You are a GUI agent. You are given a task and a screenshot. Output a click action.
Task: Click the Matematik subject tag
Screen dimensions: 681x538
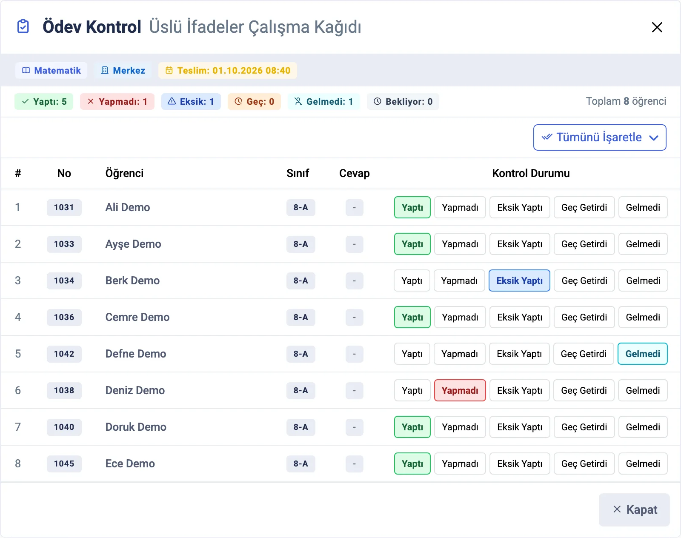click(51, 71)
